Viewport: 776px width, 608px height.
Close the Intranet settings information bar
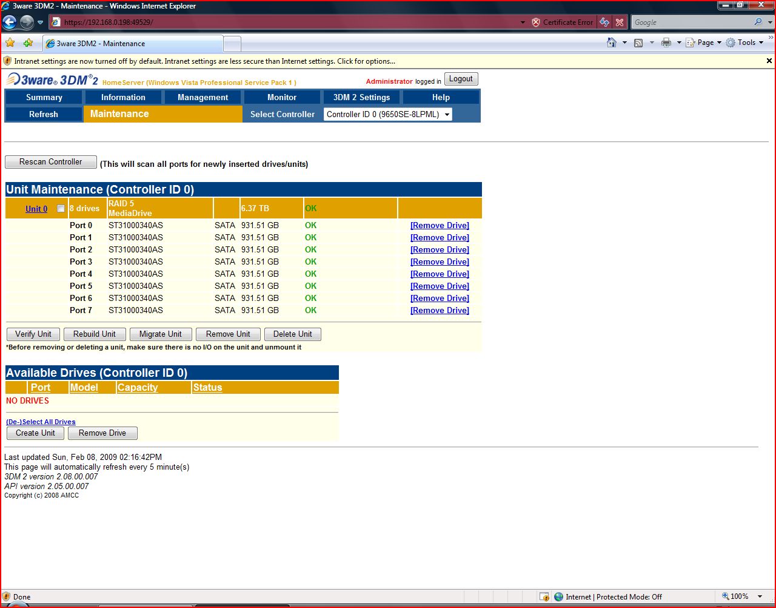(769, 61)
